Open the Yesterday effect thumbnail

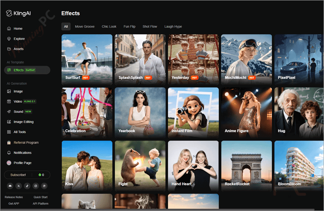click(193, 59)
